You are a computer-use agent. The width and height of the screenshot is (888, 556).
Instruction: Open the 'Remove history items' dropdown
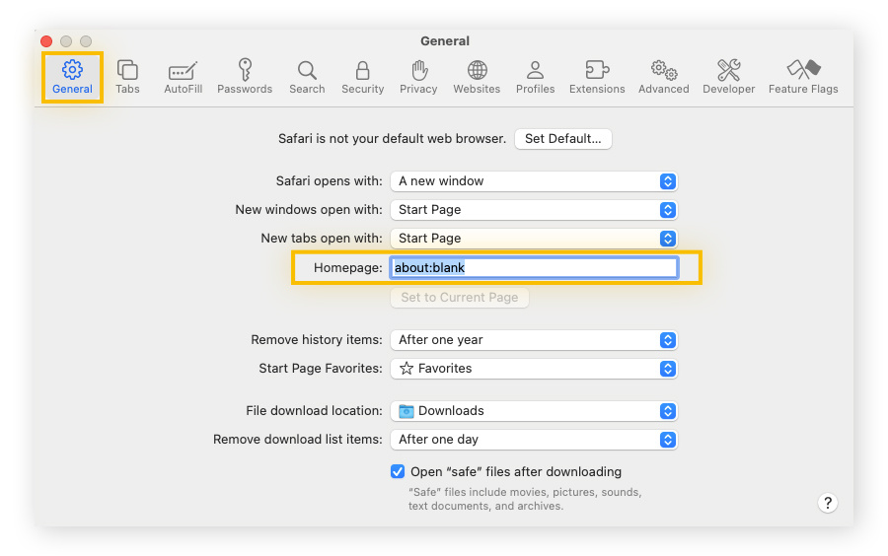(x=534, y=340)
